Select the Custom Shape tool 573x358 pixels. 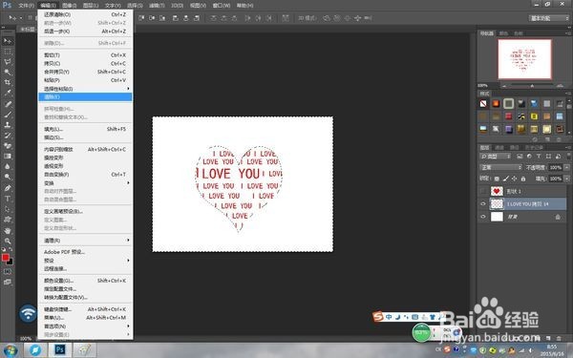pyautogui.click(x=8, y=220)
